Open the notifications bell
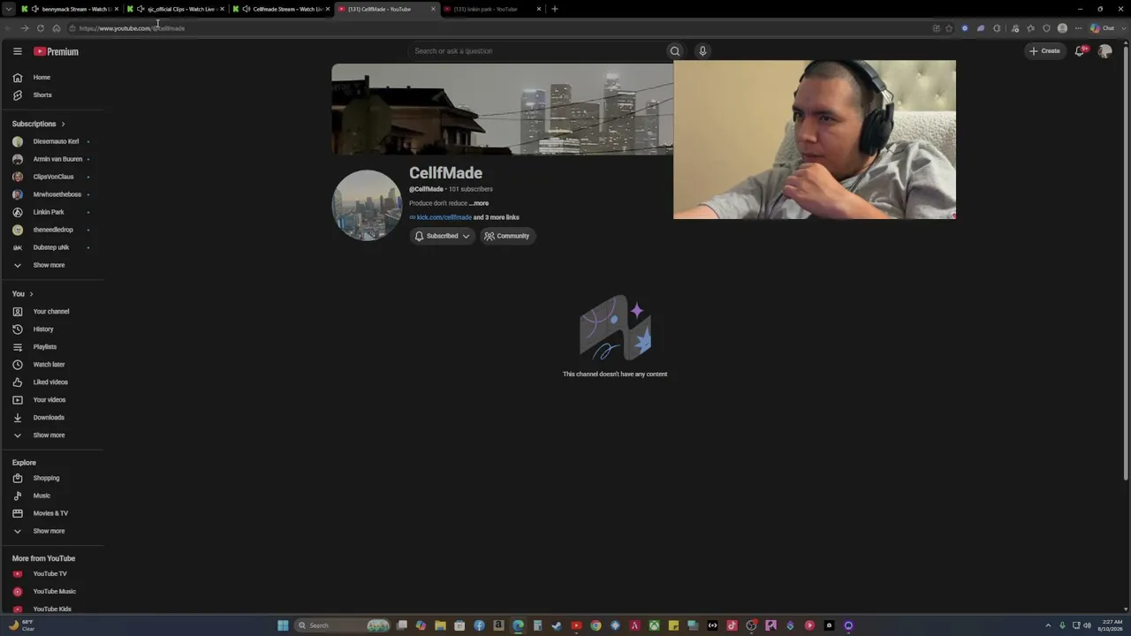1131x636 pixels. (1080, 51)
